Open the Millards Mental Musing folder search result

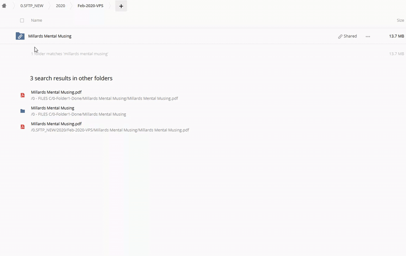tap(53, 108)
